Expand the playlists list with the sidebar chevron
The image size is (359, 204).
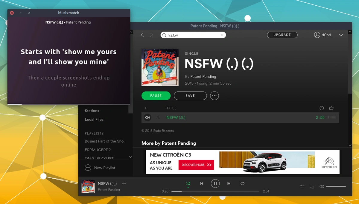click(x=130, y=157)
